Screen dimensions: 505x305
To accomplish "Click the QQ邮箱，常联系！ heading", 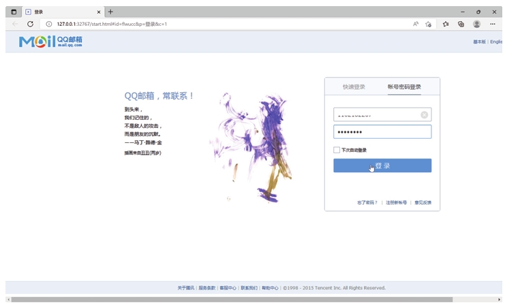I will (159, 96).
